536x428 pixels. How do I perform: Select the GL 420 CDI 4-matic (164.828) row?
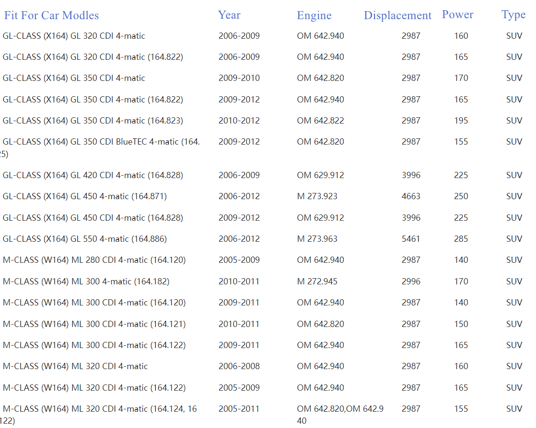click(92, 175)
